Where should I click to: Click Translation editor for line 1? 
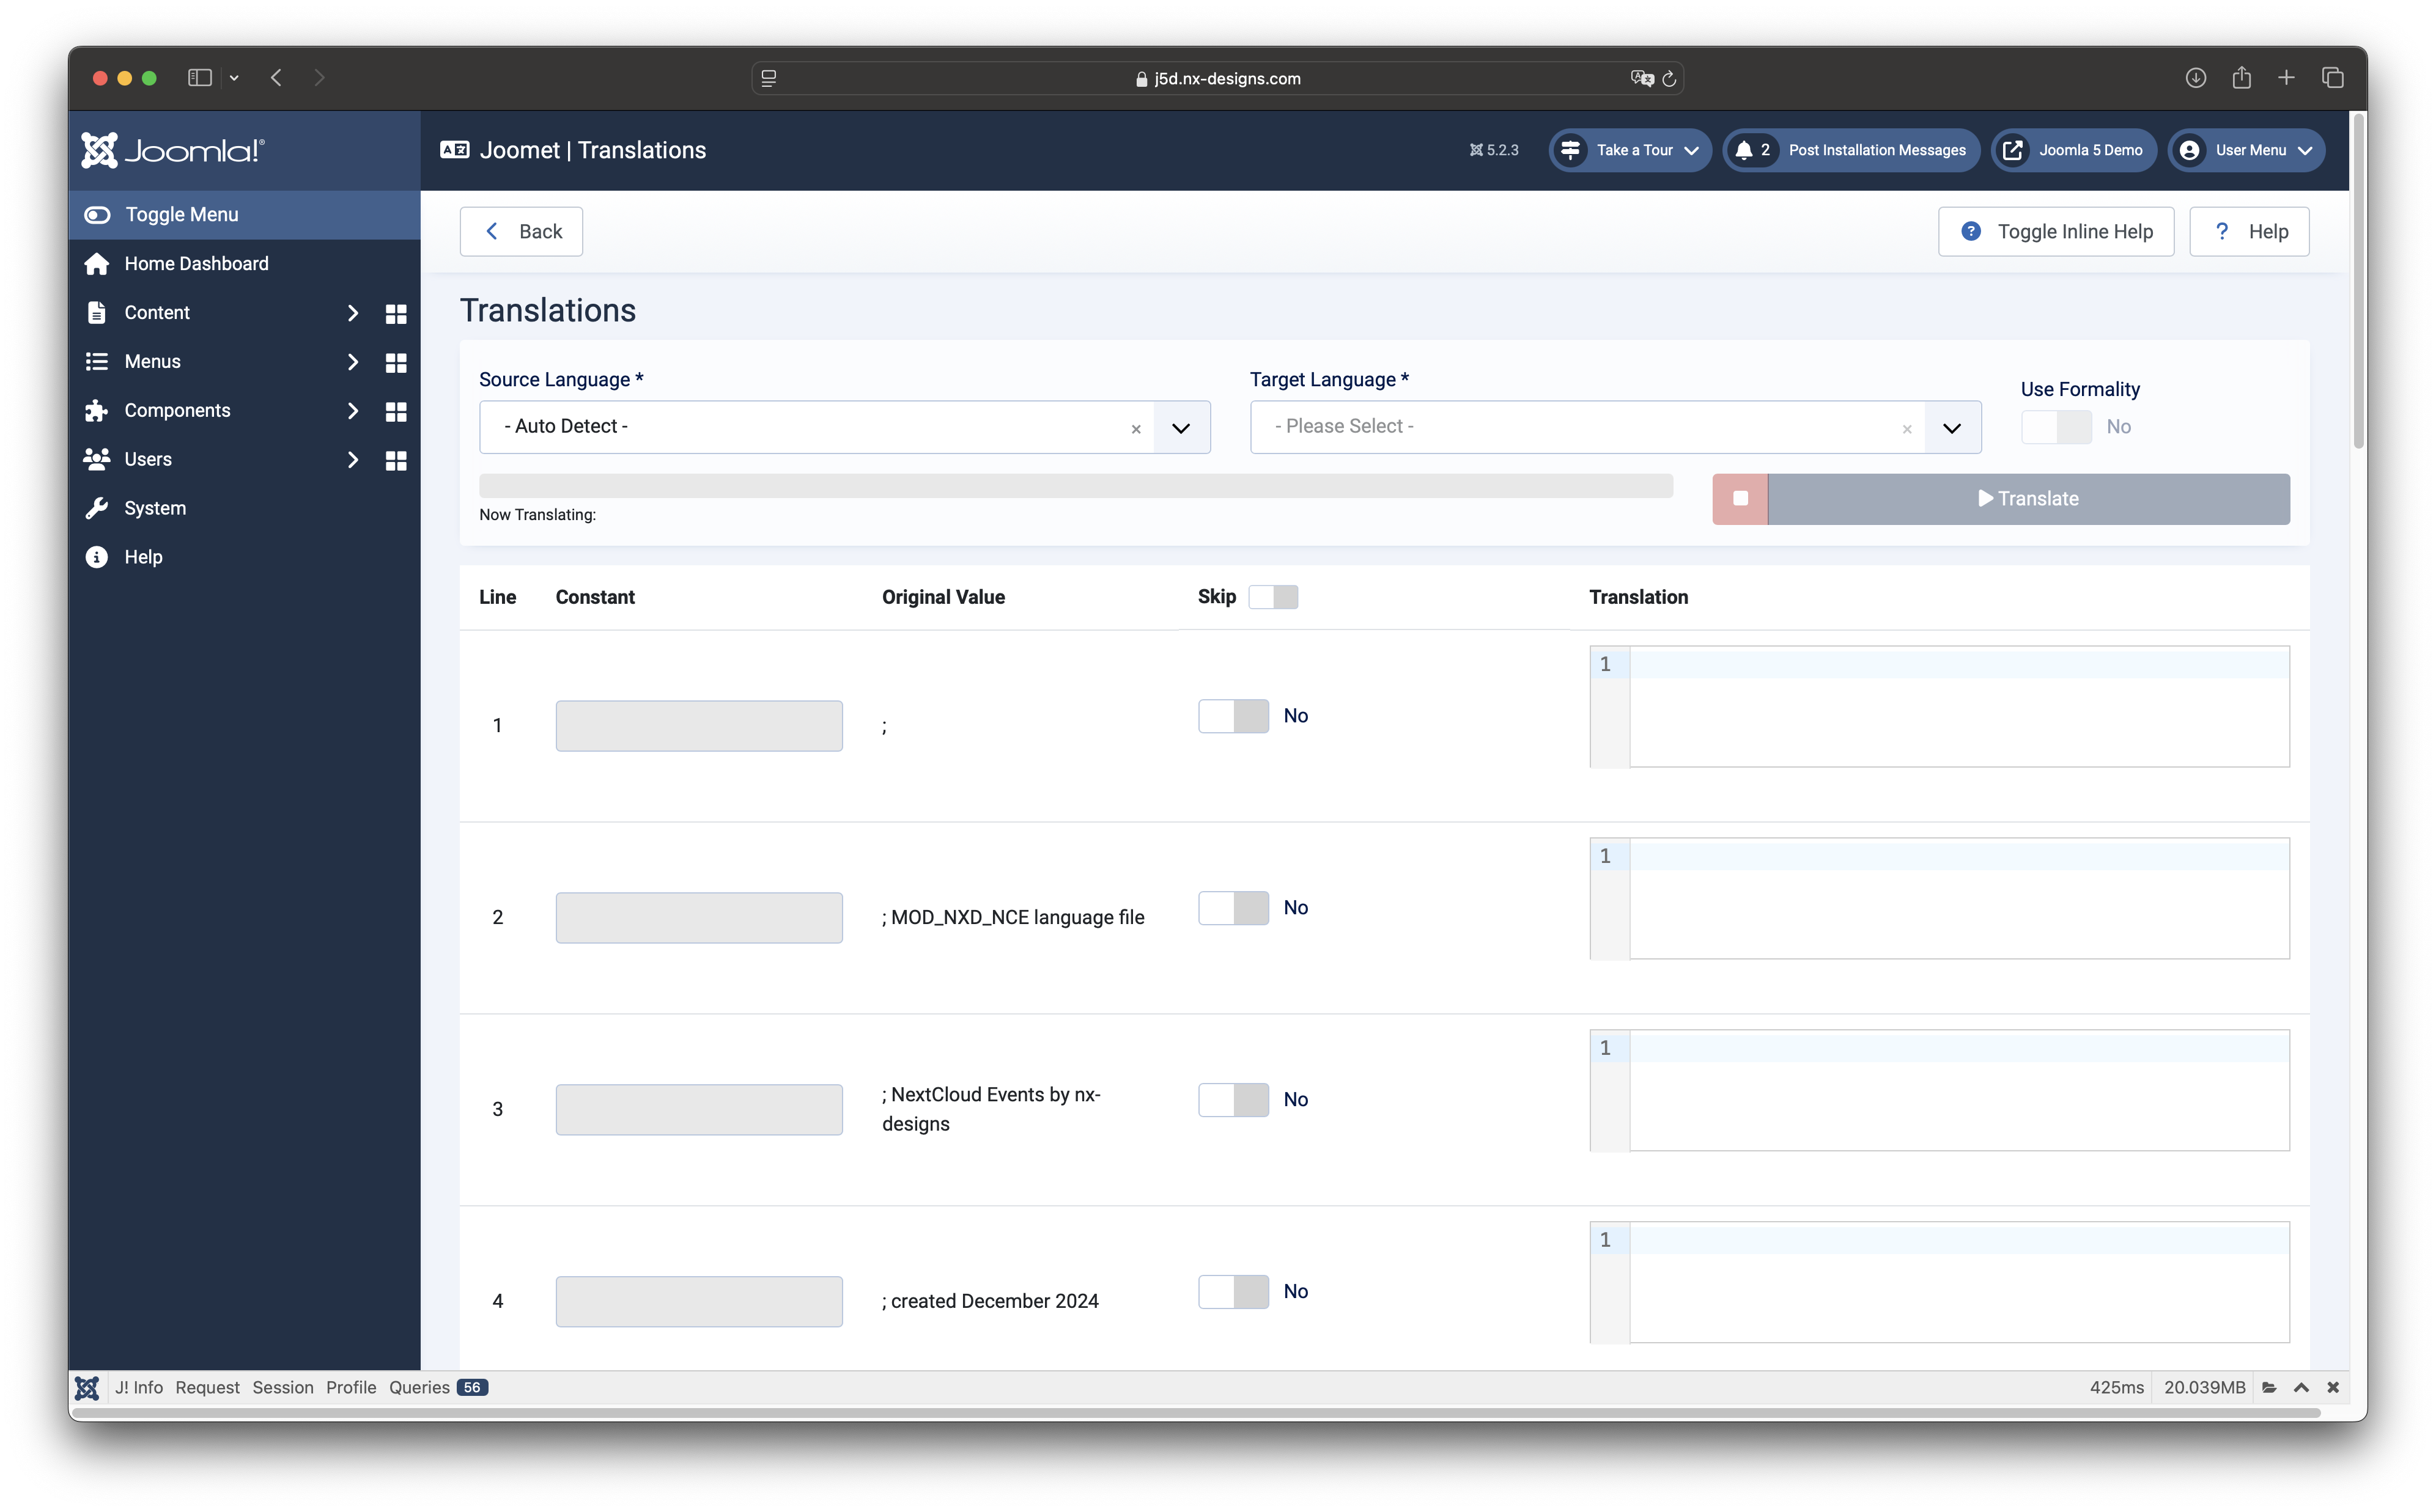(x=1939, y=707)
